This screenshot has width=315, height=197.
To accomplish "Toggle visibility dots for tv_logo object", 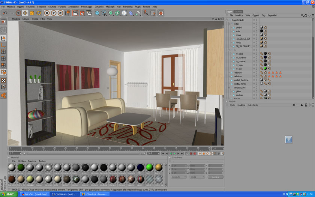I will pyautogui.click(x=254, y=65).
